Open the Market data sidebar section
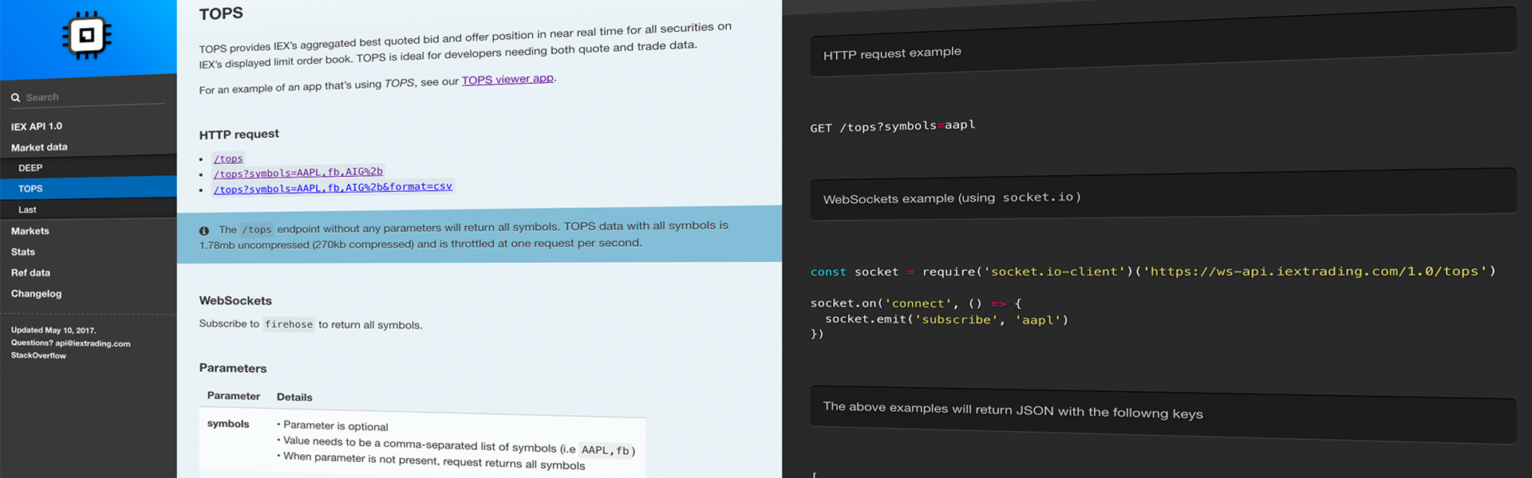Image resolution: width=1532 pixels, height=478 pixels. coord(39,147)
